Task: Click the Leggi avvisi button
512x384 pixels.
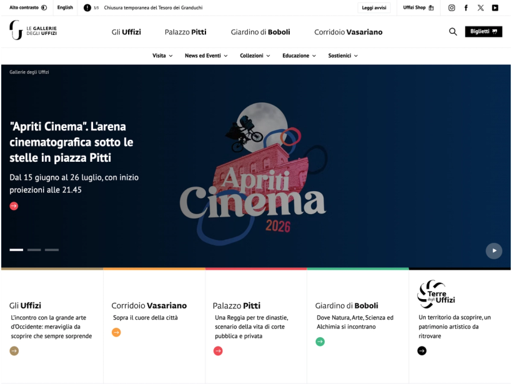Action: [374, 8]
